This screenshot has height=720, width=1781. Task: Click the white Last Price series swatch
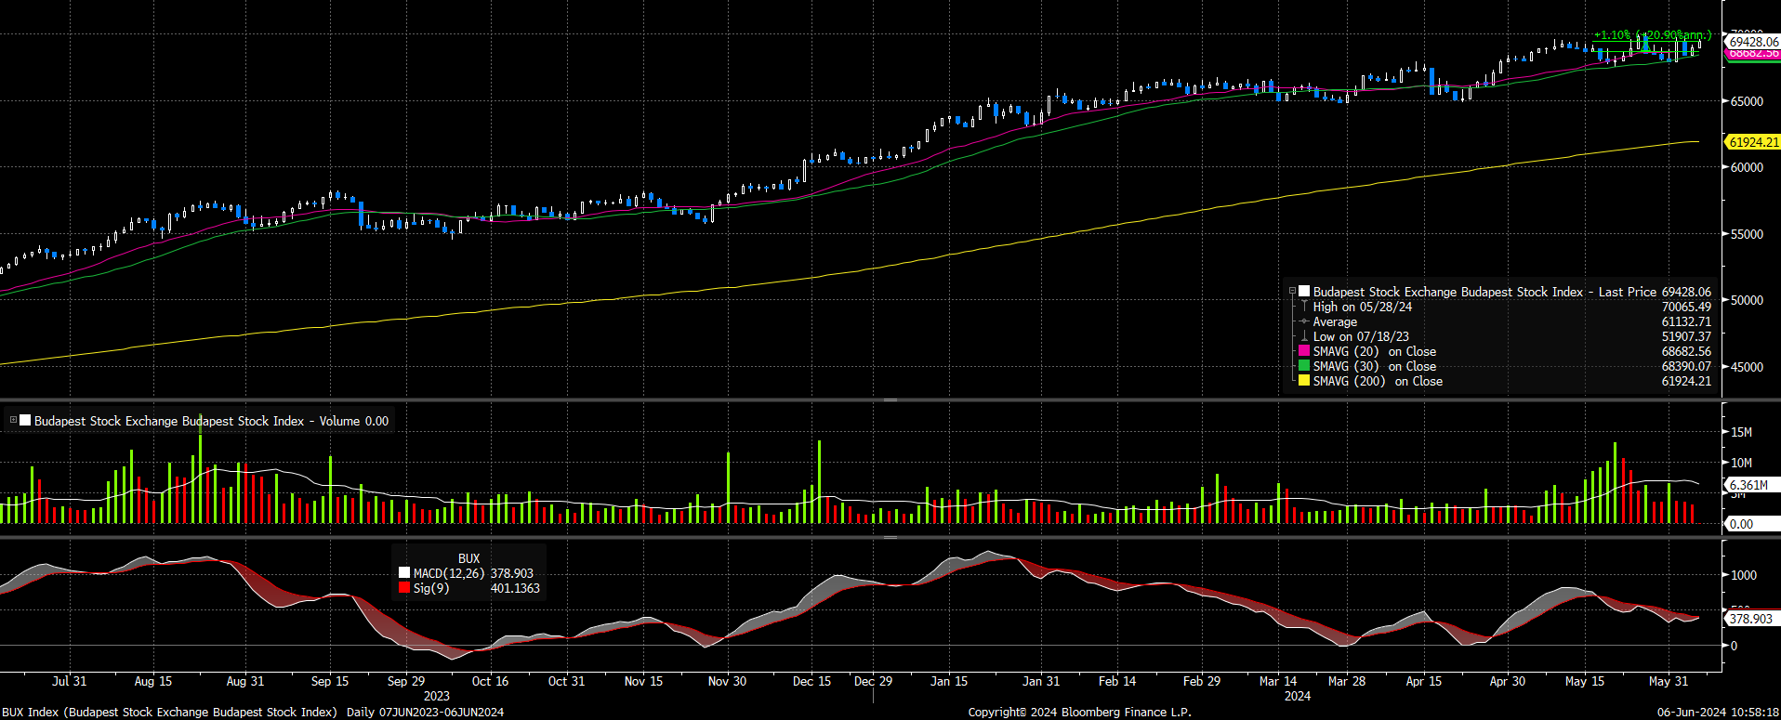(1304, 292)
